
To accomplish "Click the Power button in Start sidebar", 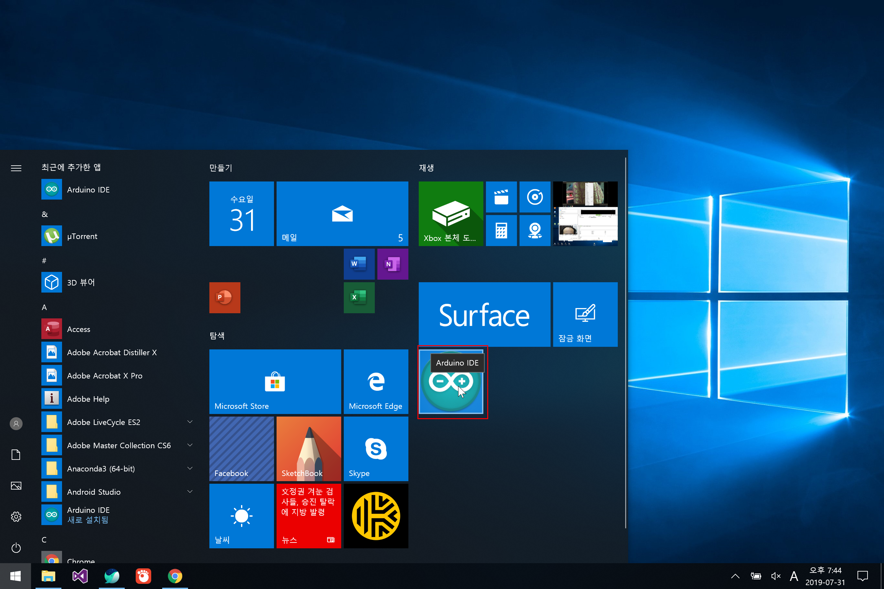I will pyautogui.click(x=16, y=547).
